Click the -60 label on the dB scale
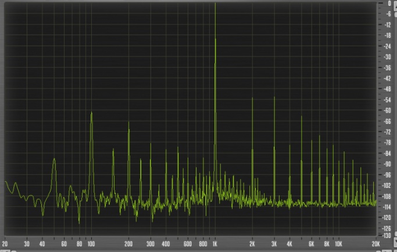The image size is (397, 252). click(x=388, y=111)
